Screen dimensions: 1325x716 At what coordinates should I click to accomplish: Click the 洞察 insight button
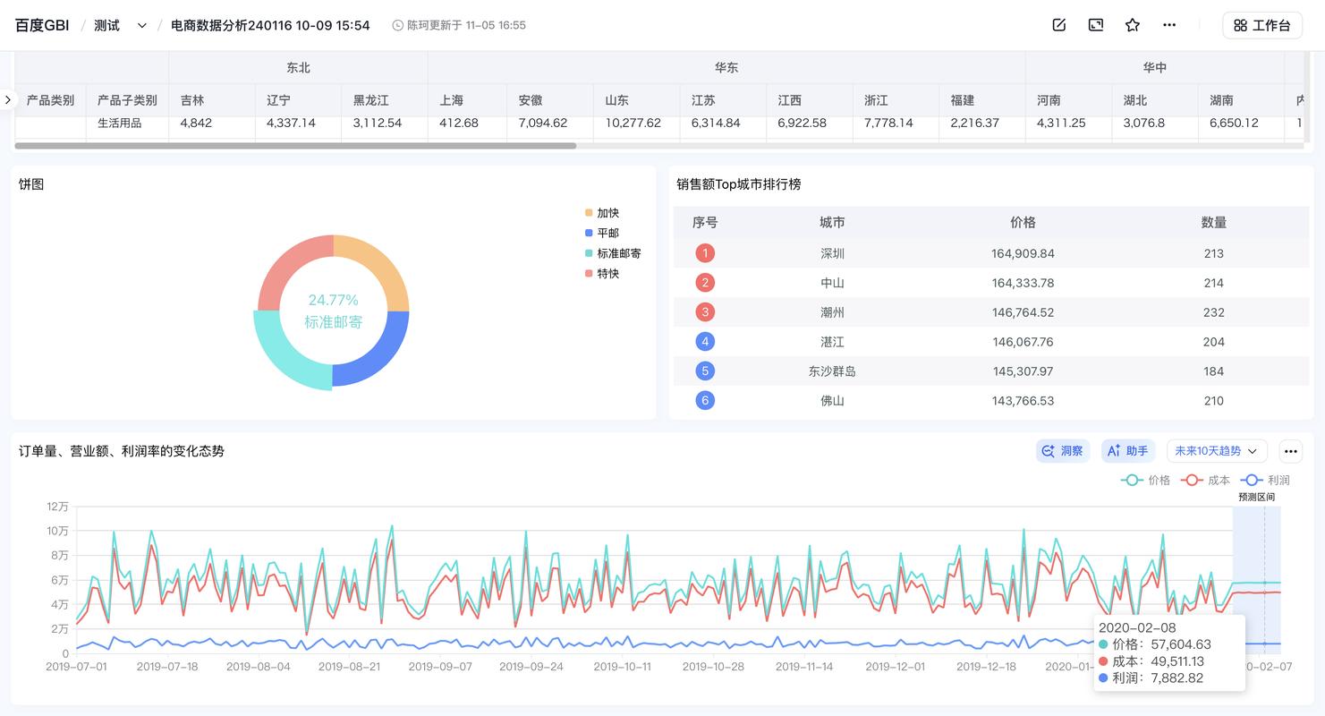coord(1063,451)
